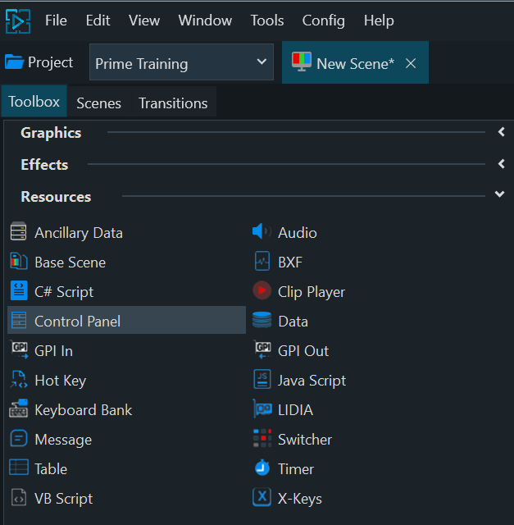Switch to the Scenes tab
This screenshot has width=514, height=525.
(x=98, y=103)
